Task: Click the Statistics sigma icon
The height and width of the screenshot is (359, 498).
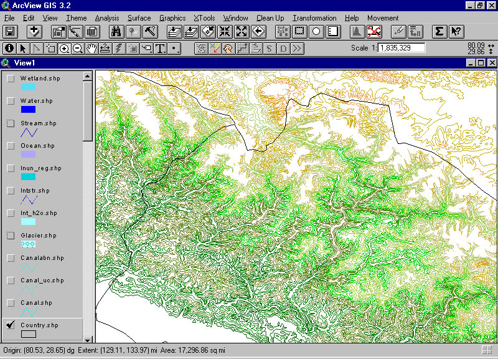Action: point(439,31)
